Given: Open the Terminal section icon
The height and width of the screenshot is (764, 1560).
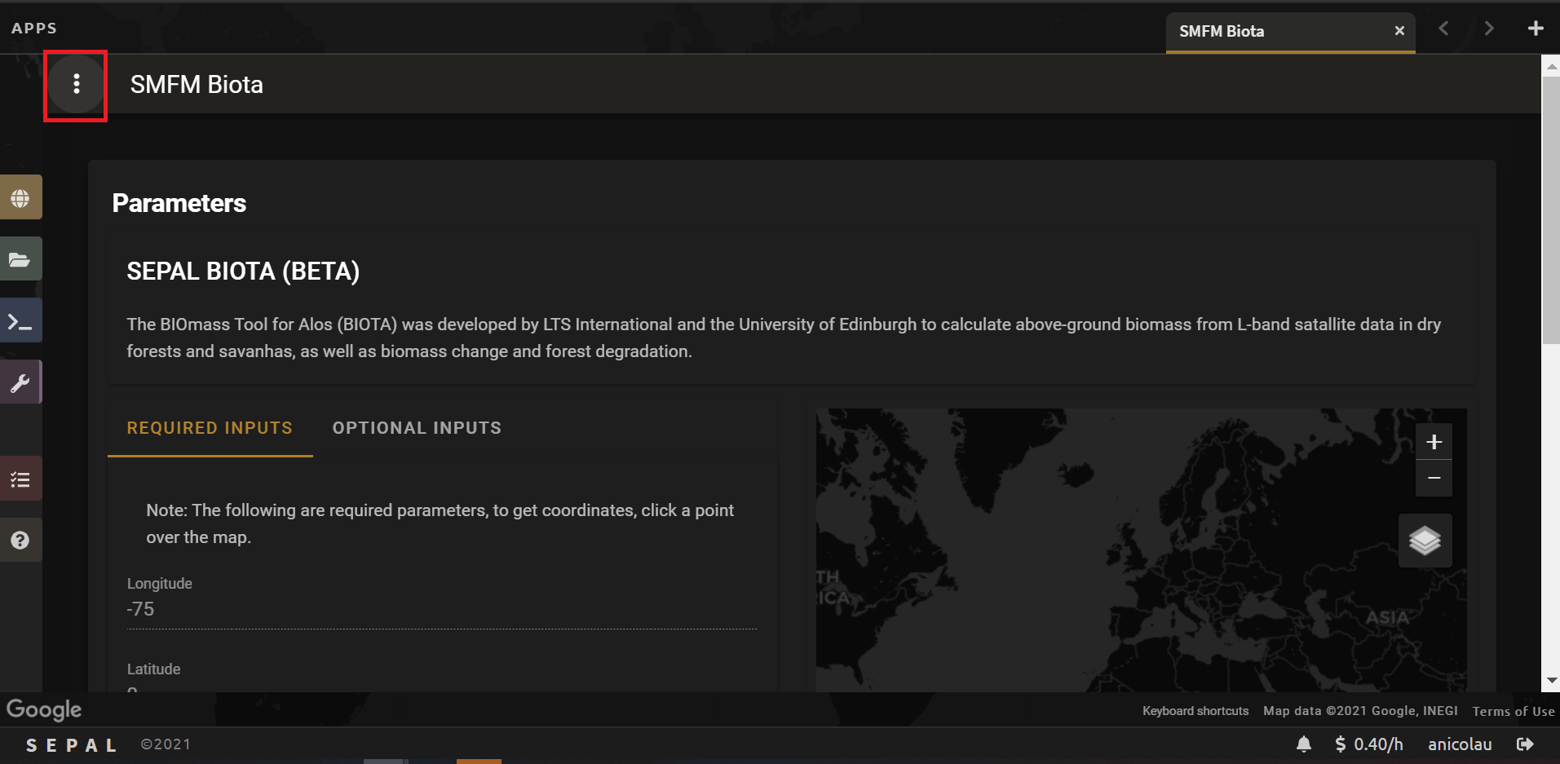Looking at the screenshot, I should click(x=20, y=321).
